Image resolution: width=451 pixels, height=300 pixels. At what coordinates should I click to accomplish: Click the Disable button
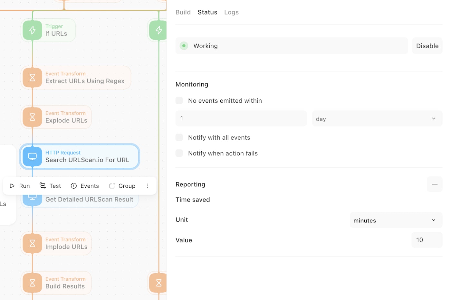coord(427,46)
